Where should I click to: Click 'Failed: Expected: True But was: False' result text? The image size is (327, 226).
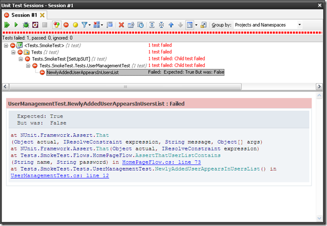[x=186, y=72]
